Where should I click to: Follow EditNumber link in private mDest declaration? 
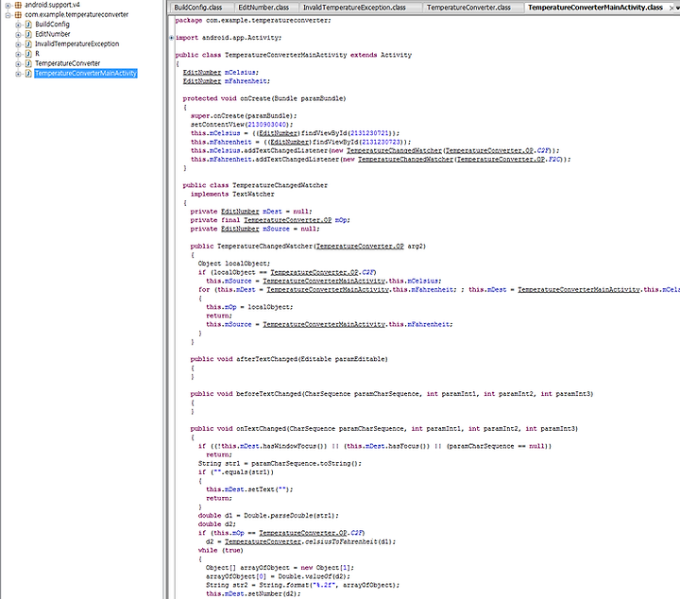pos(240,212)
